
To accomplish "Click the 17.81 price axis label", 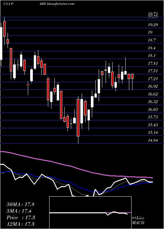I will tap(153, 63).
